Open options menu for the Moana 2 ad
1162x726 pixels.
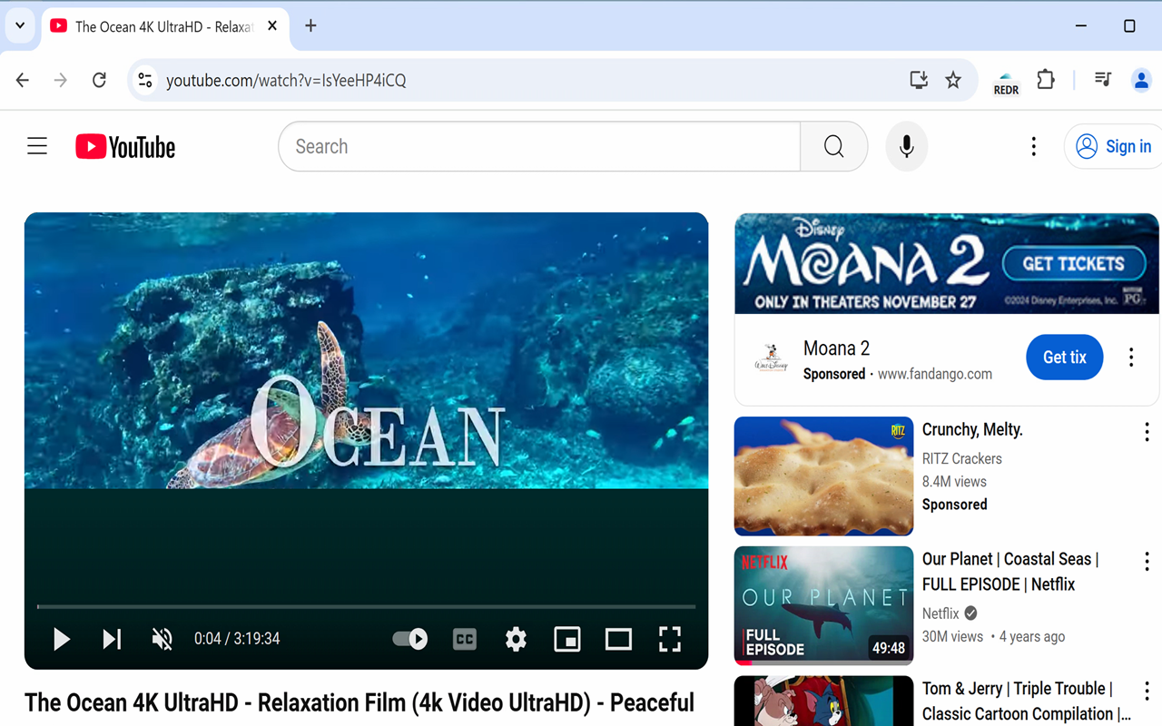pyautogui.click(x=1130, y=357)
